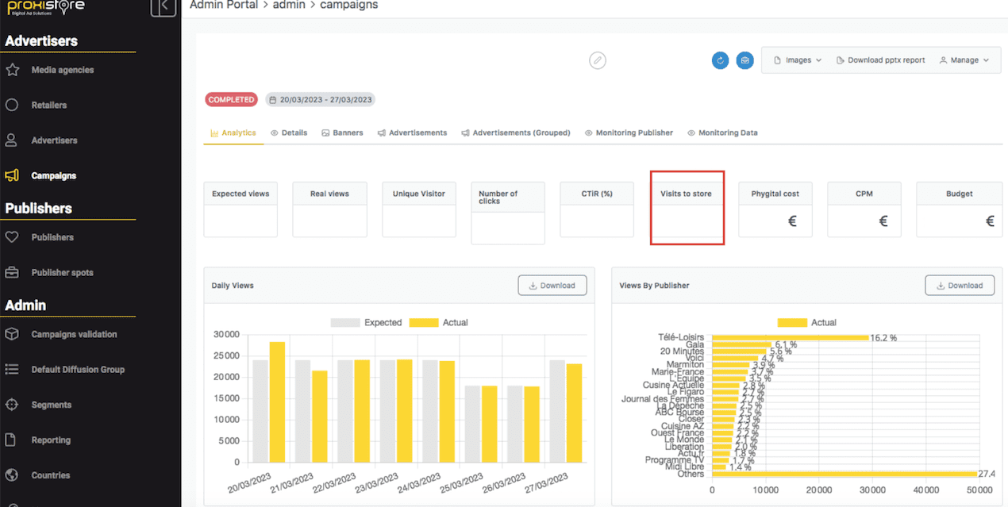This screenshot has height=507, width=1008.
Task: Click the Publisher spots briefcase icon
Action: click(x=12, y=272)
